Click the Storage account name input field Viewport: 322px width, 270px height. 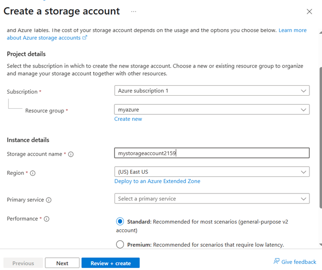[212, 153]
